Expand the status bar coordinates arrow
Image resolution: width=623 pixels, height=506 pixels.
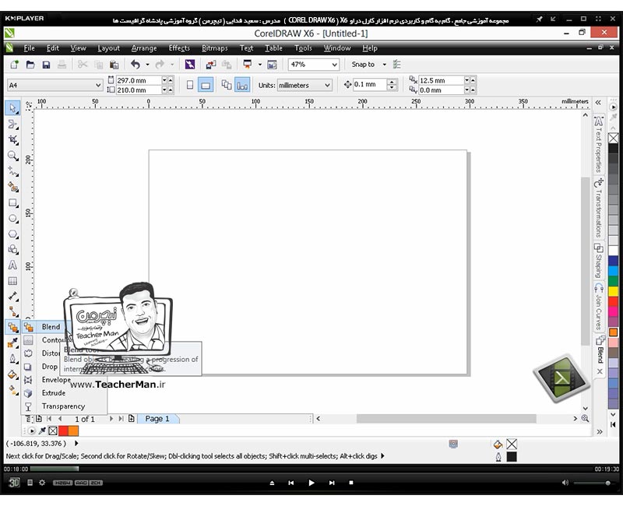(76, 443)
